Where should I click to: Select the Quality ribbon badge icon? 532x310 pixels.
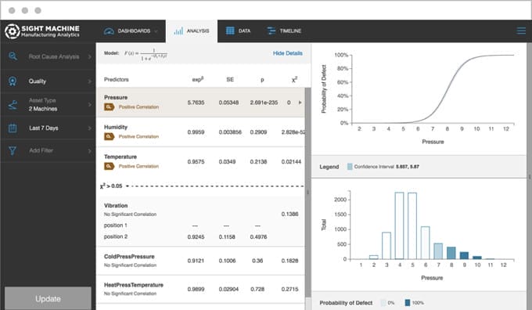pyautogui.click(x=13, y=81)
